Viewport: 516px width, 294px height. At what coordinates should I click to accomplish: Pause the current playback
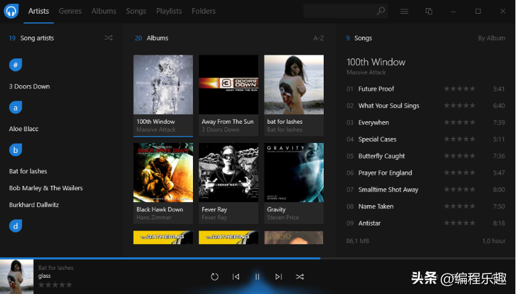257,277
